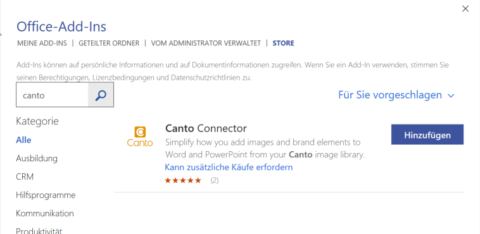This screenshot has height=234, width=480.
Task: Switch to the GETEILTER ORDNER tab
Action: (109, 43)
